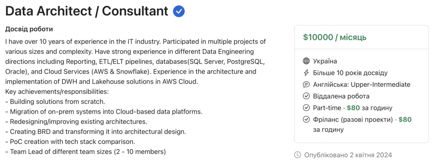The width and height of the screenshot is (444, 161).
Task: Click the Віддалена робота label
Action: (x=341, y=96)
